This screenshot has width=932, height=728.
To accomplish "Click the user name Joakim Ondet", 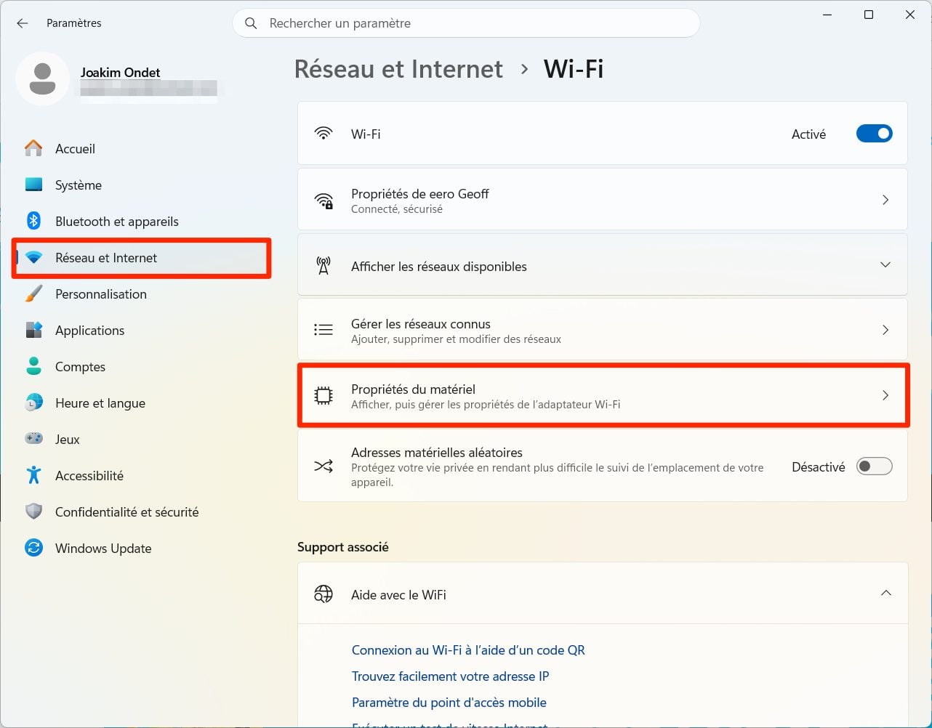I will click(120, 73).
